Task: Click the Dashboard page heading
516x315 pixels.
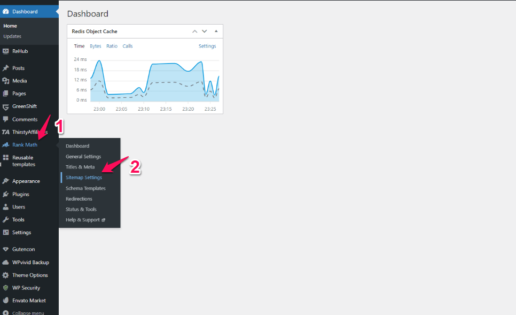Action: tap(88, 14)
